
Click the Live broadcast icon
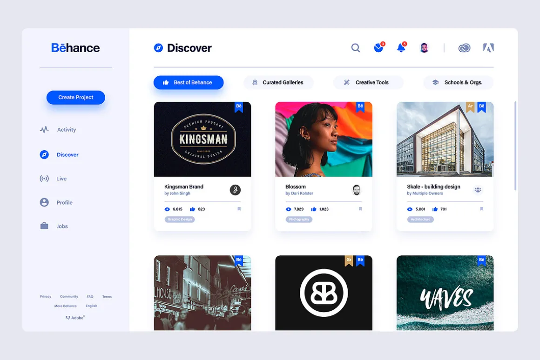pyautogui.click(x=44, y=178)
